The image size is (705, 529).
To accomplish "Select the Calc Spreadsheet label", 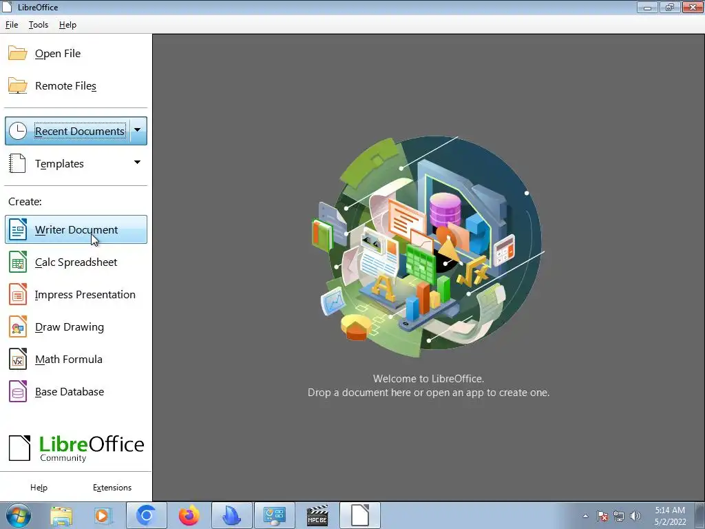I will click(x=76, y=262).
